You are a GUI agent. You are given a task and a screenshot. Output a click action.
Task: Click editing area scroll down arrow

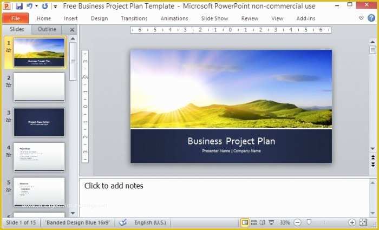click(373, 149)
